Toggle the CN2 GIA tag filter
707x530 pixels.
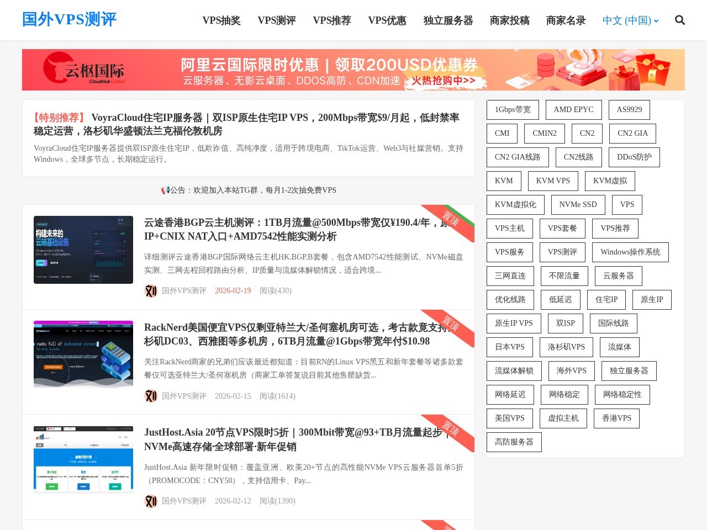[x=632, y=133]
